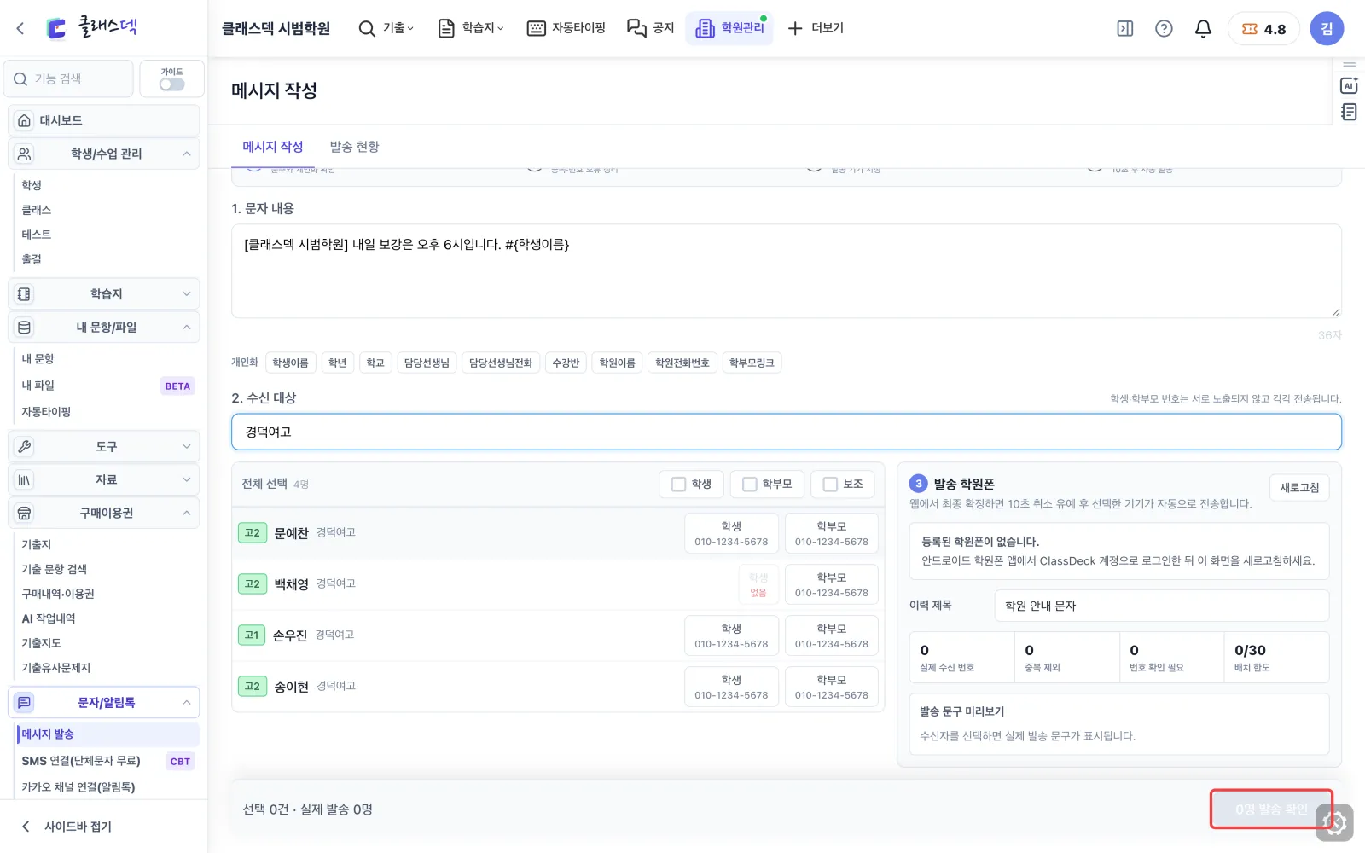Viewport: 1365px width, 853px height.
Task: Click the dashboard home icon
Action: tap(24, 120)
